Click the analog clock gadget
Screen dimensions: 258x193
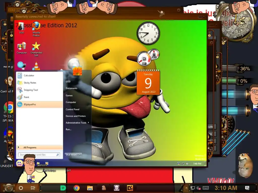[x=148, y=33]
